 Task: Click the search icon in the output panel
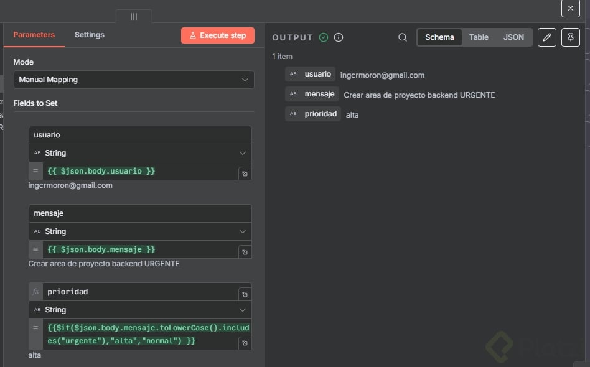point(403,37)
